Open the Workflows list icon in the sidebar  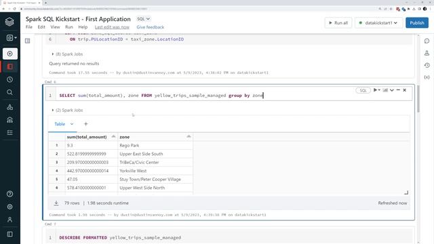[x=10, y=133]
